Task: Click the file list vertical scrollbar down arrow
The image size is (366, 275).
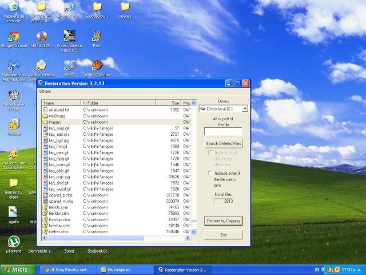Action: click(193, 231)
